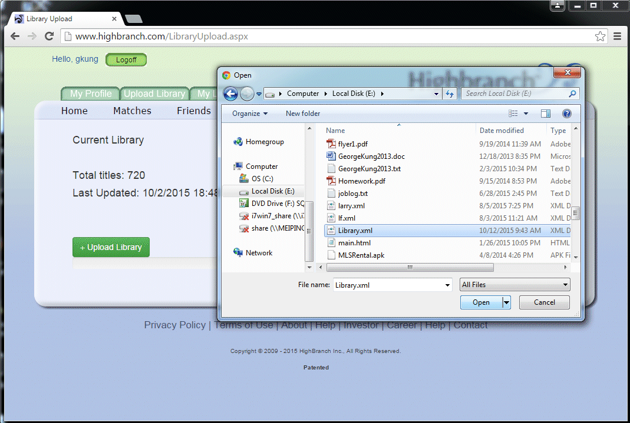Click the refresh icon beside address path
The image size is (630, 423).
[x=450, y=94]
